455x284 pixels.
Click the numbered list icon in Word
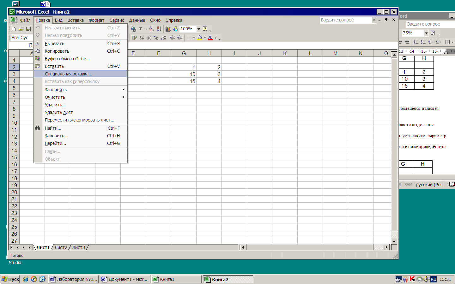[416, 42]
